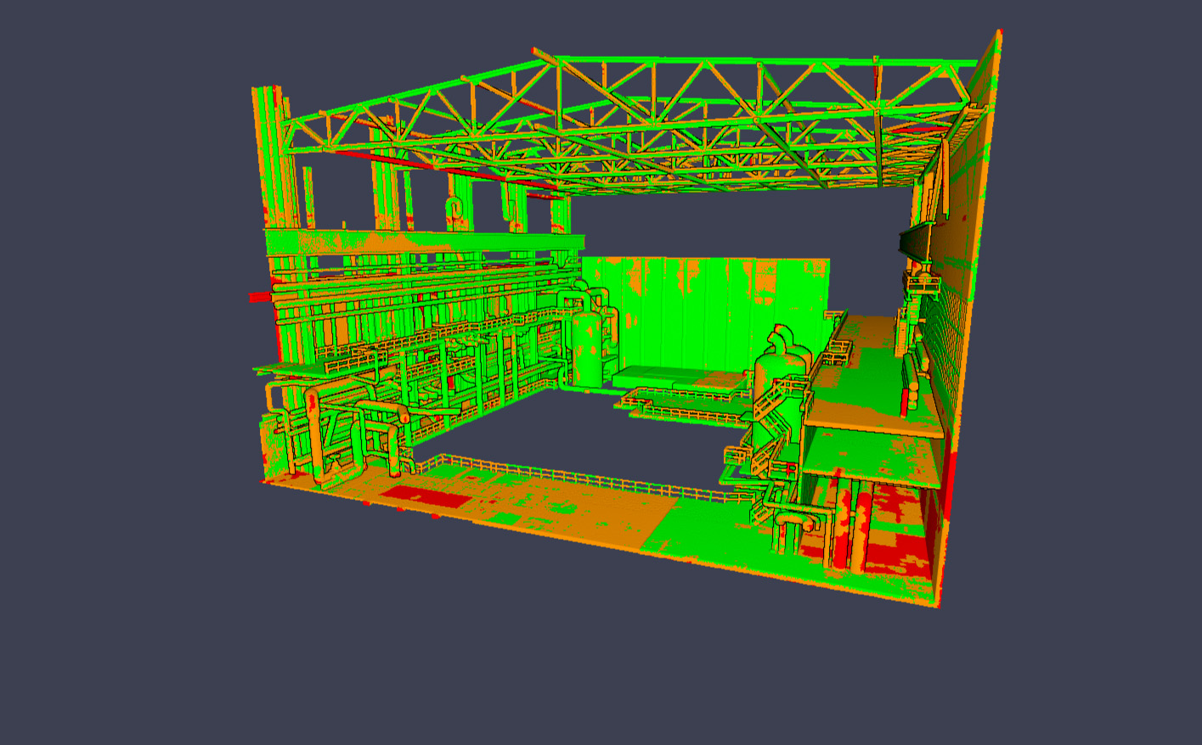This screenshot has width=1202, height=745.
Task: Click the central cylindrical vessel beside the back wall
Action: tap(588, 348)
